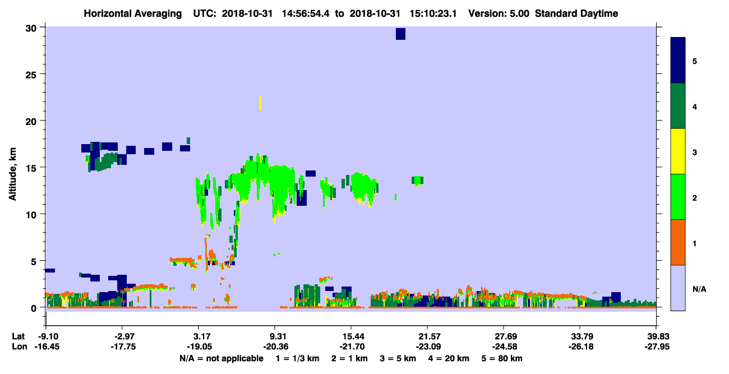The height and width of the screenshot is (374, 729).
Task: Click the longitude value -16.45
Action: click(46, 347)
